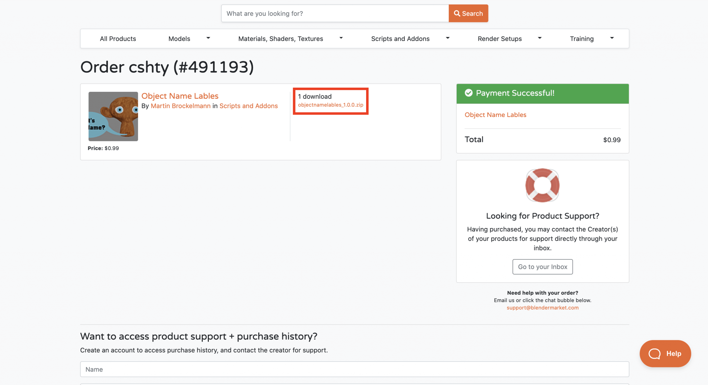708x385 pixels.
Task: Open the Training menu item
Action: click(x=581, y=39)
